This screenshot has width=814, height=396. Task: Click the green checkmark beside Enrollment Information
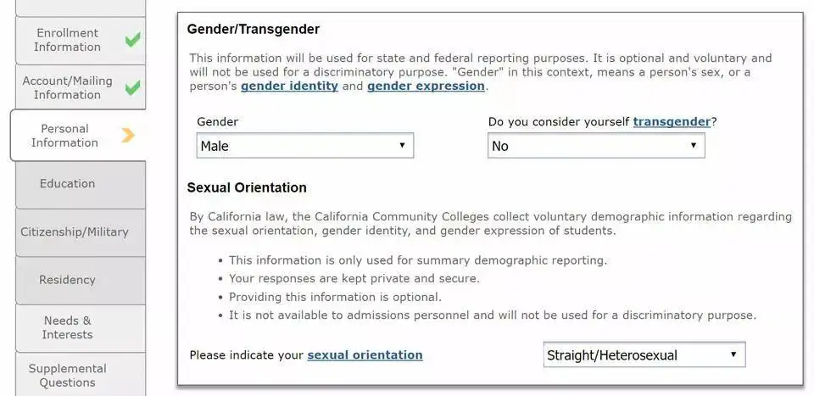point(132,40)
